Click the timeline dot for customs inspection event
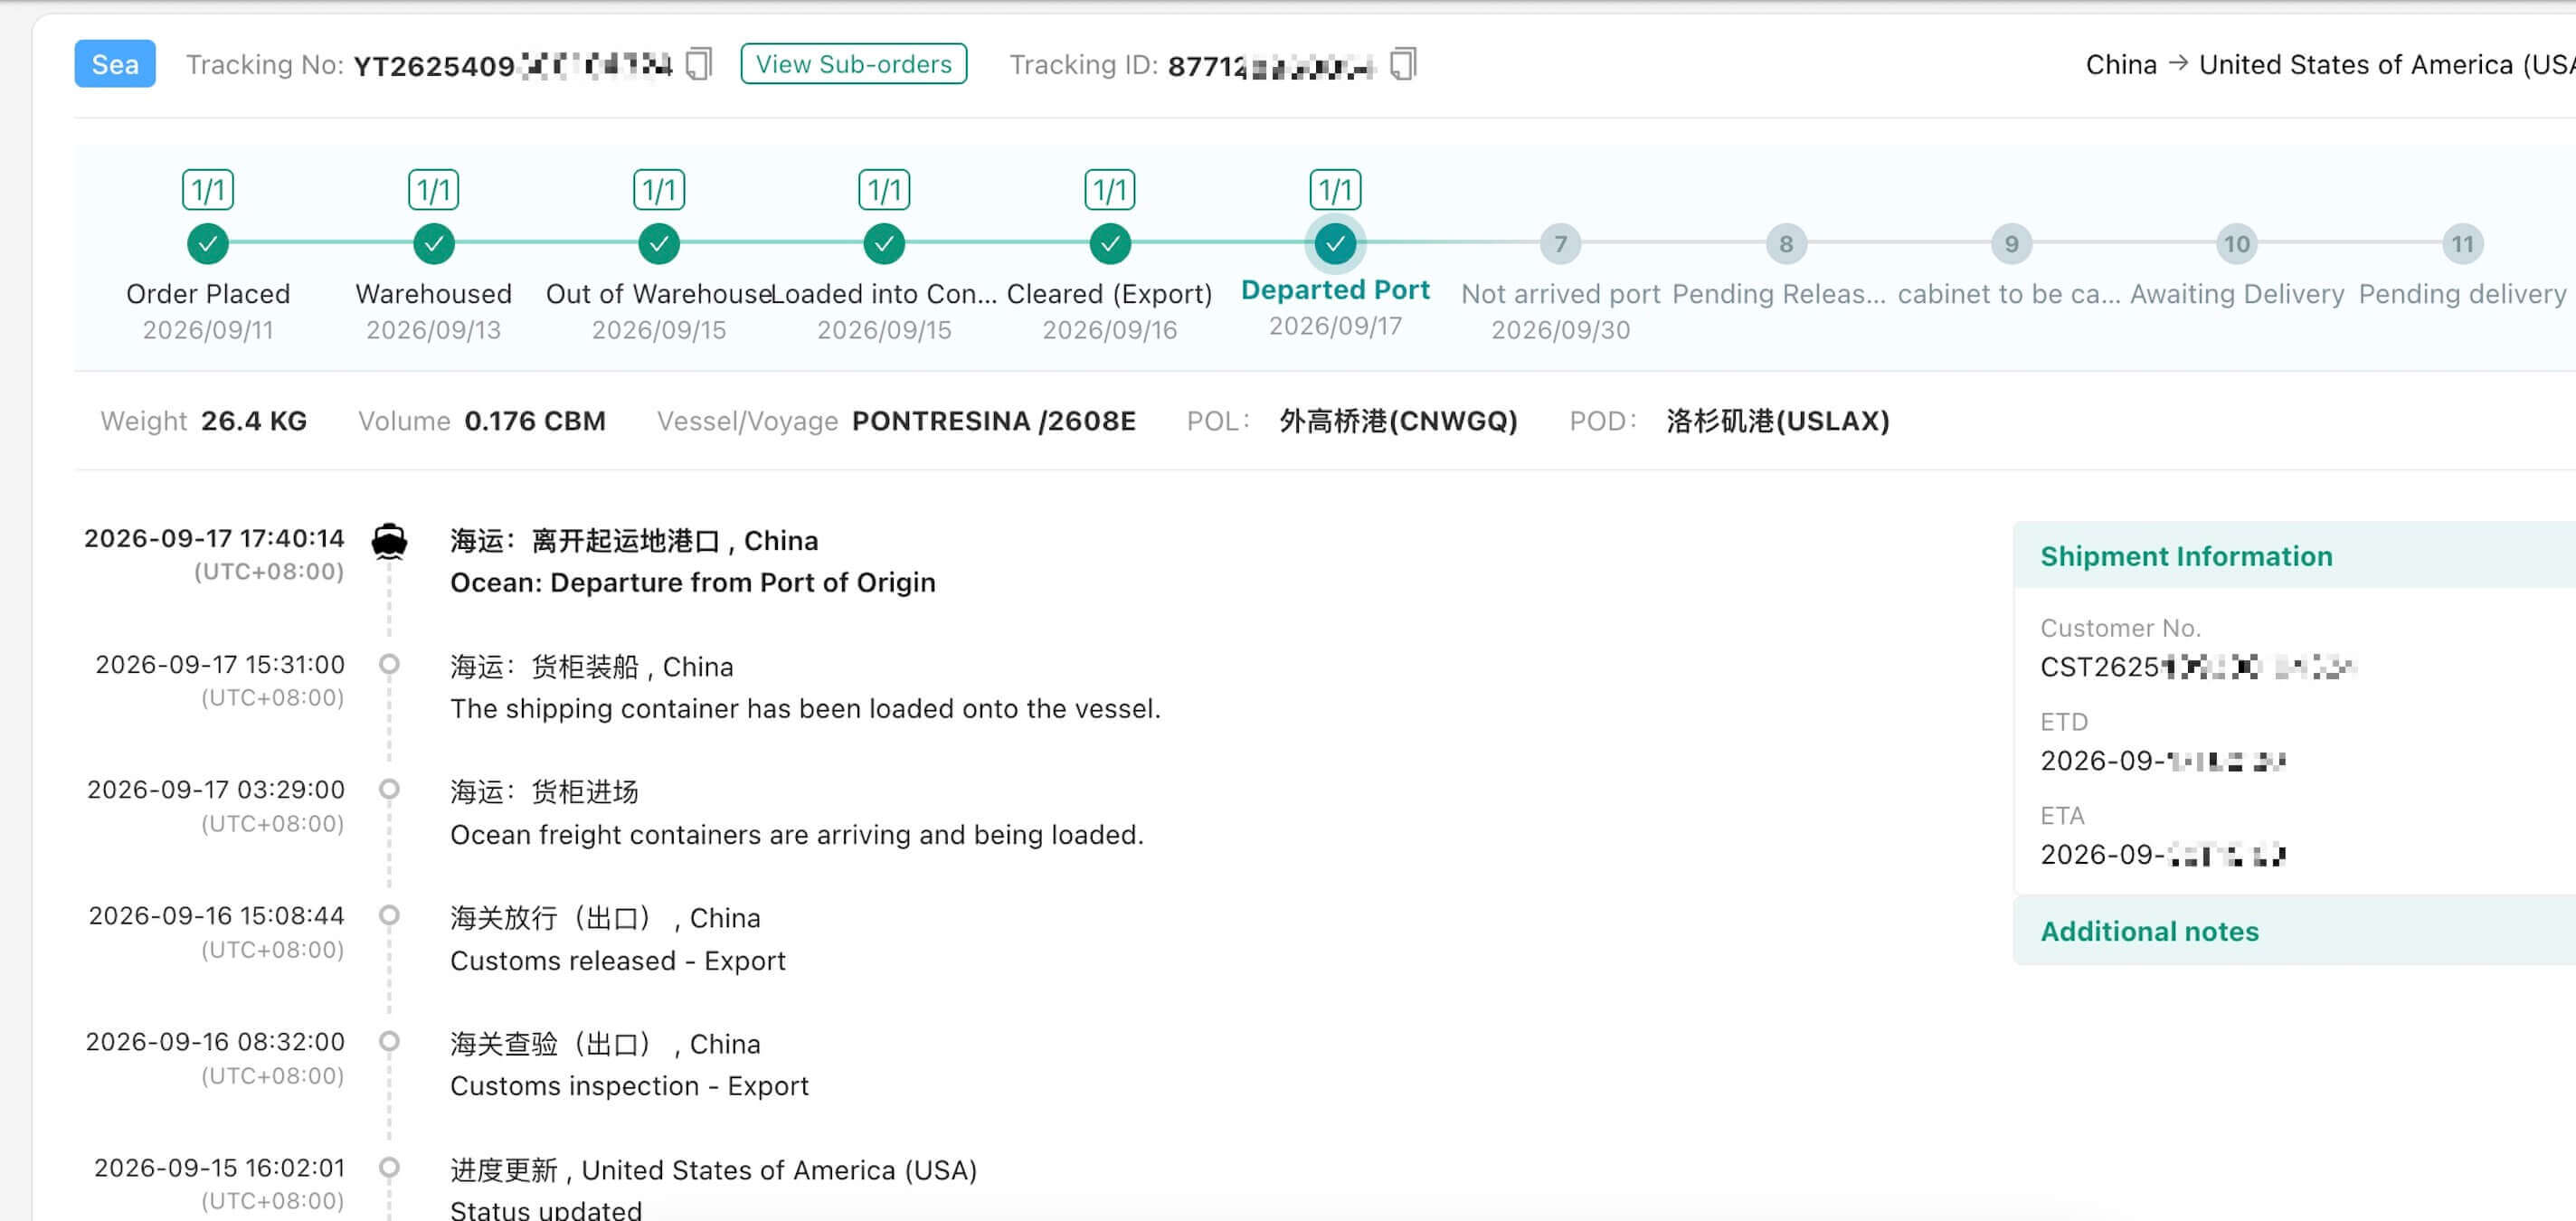The image size is (2576, 1221). point(389,1041)
